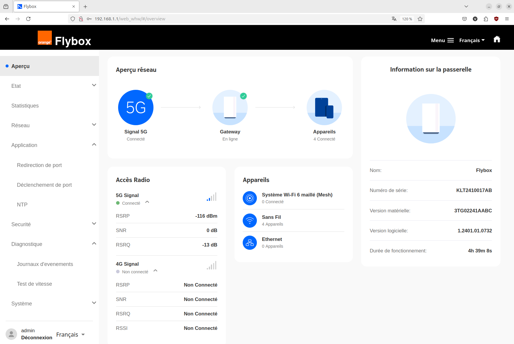The height and width of the screenshot is (344, 514).
Task: Expand the Etat sidebar section
Action: (94, 85)
